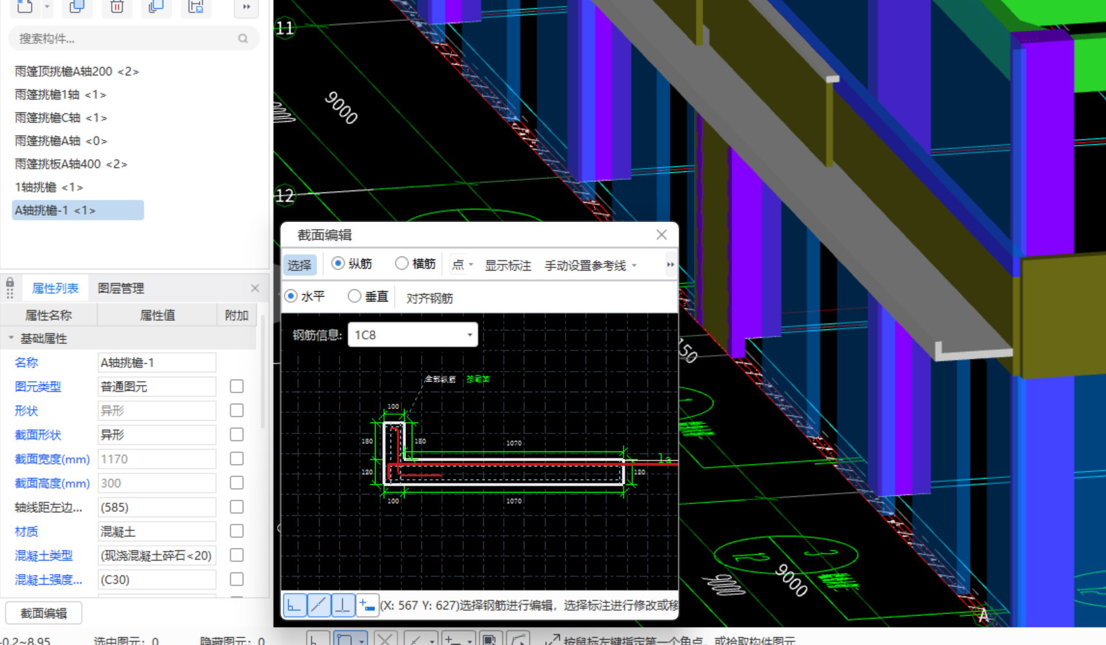Click 显示标注 in section editor toolbar
Screen dimensions: 1106x645
tap(508, 266)
